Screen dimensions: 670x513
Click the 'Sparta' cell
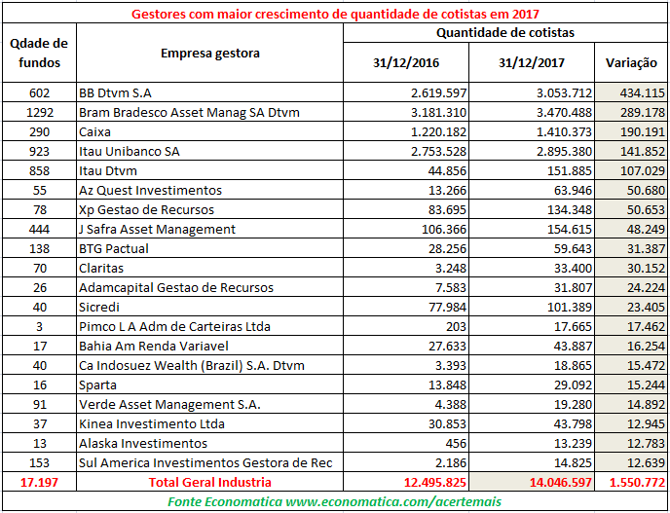click(x=209, y=385)
